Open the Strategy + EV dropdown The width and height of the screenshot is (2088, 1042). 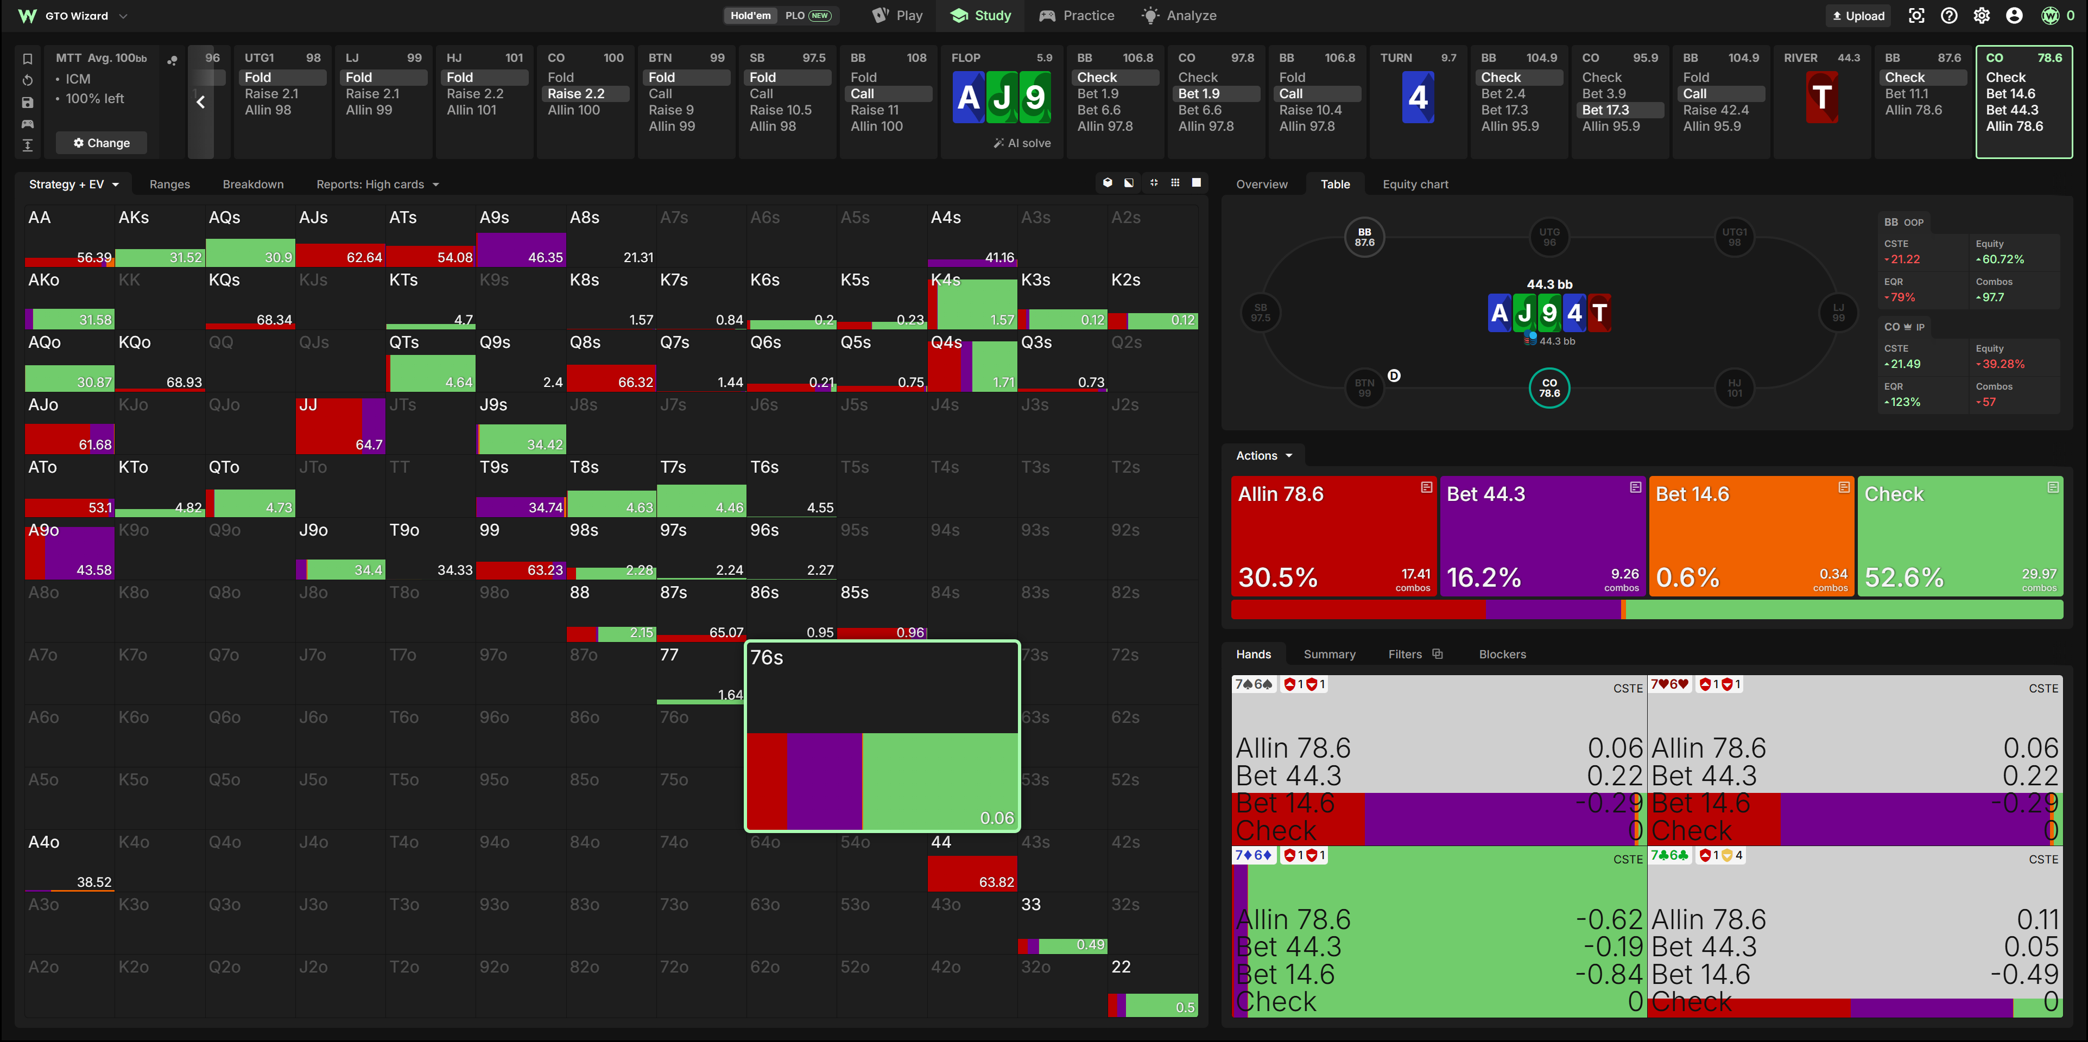point(73,184)
